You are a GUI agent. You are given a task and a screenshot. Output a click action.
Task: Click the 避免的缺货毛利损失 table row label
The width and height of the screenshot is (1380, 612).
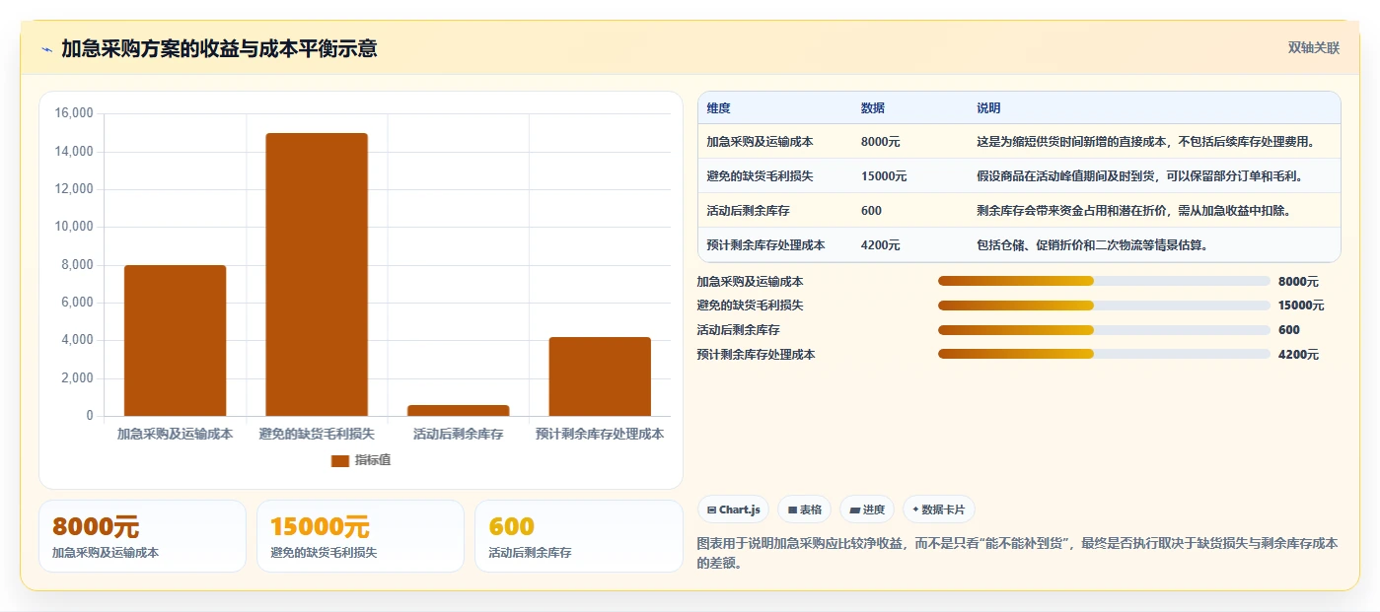tap(760, 176)
